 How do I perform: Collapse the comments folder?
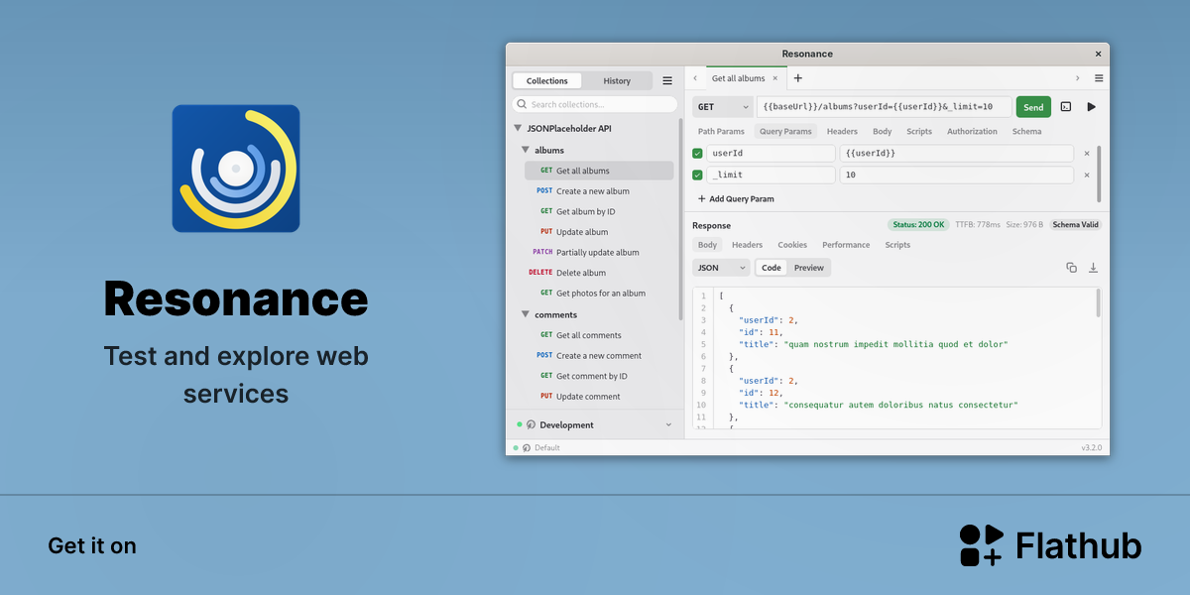(x=526, y=315)
